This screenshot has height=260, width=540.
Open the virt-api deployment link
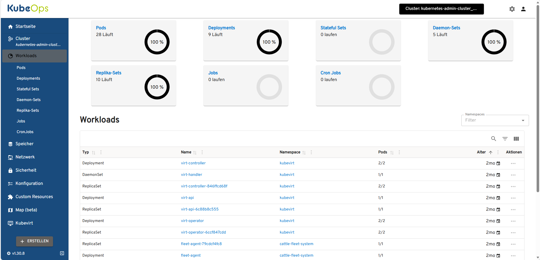[187, 198]
